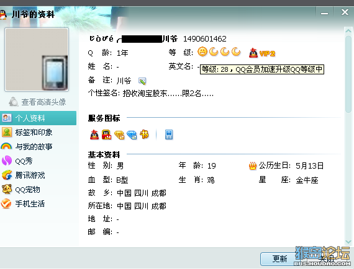Viewport: 354px width, 269px height.
Task: Click the 生肖 value 鸡
Action: point(211,180)
